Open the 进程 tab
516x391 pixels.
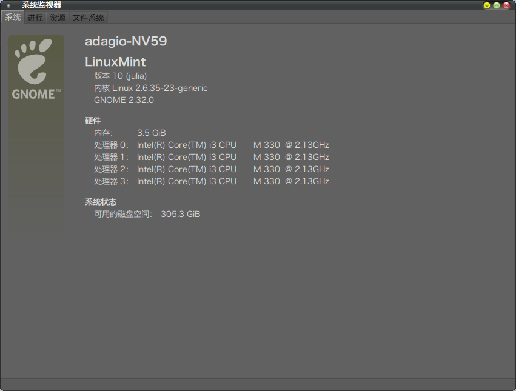point(35,18)
